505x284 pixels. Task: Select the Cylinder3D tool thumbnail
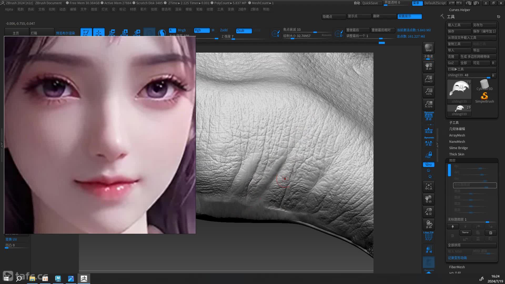pyautogui.click(x=484, y=85)
